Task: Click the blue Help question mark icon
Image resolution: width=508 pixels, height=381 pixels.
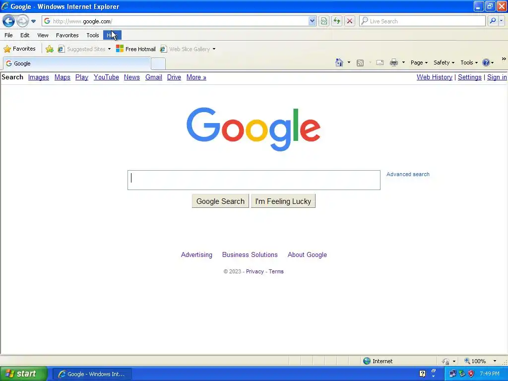Action: [x=486, y=63]
